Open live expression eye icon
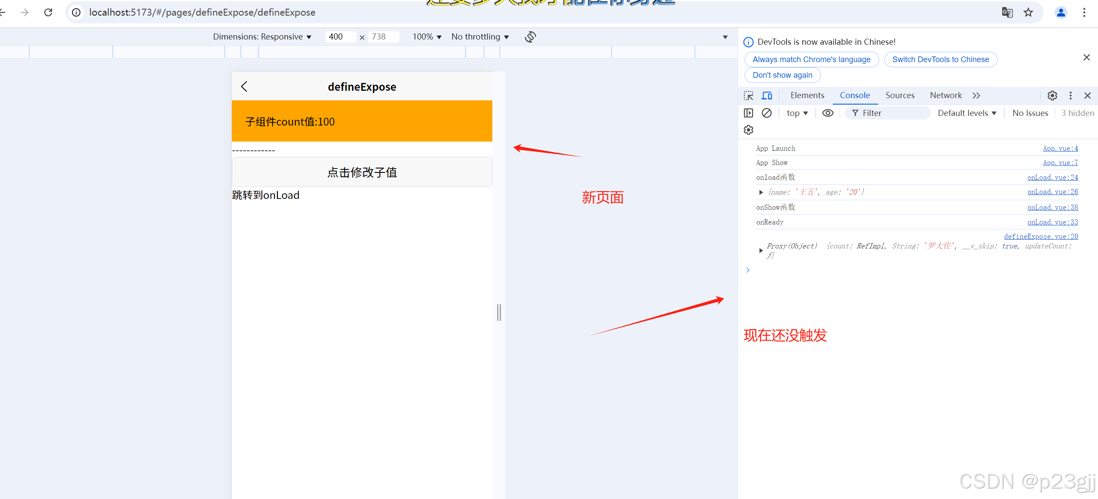 [x=828, y=113]
